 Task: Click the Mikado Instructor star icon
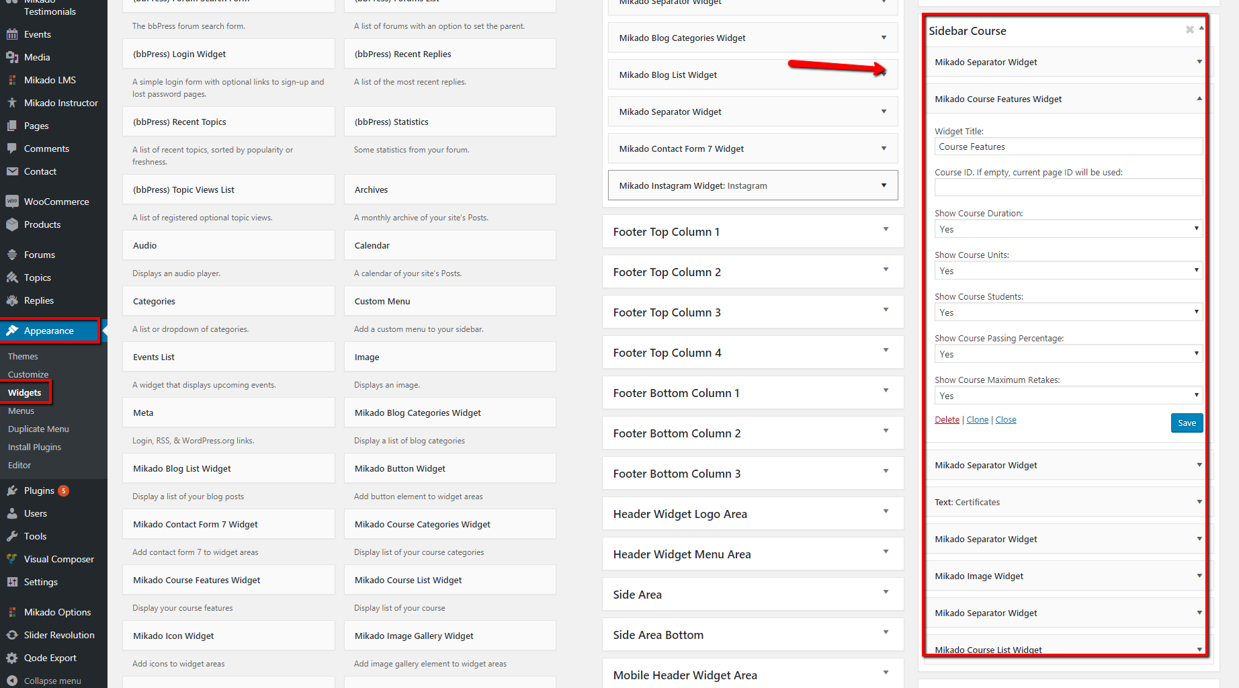pyautogui.click(x=12, y=103)
